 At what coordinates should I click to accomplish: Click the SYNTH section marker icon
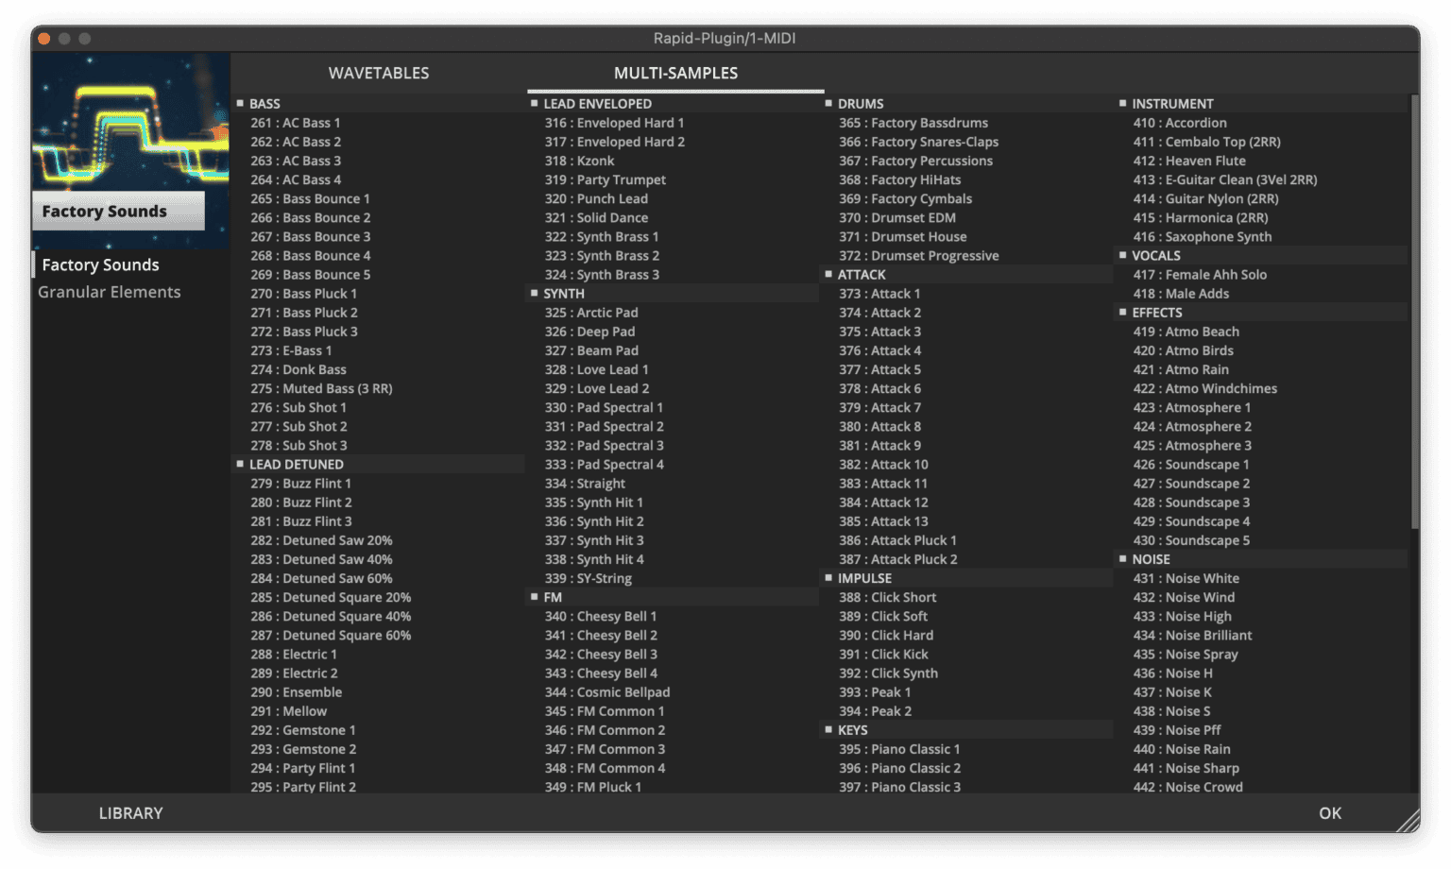point(534,293)
